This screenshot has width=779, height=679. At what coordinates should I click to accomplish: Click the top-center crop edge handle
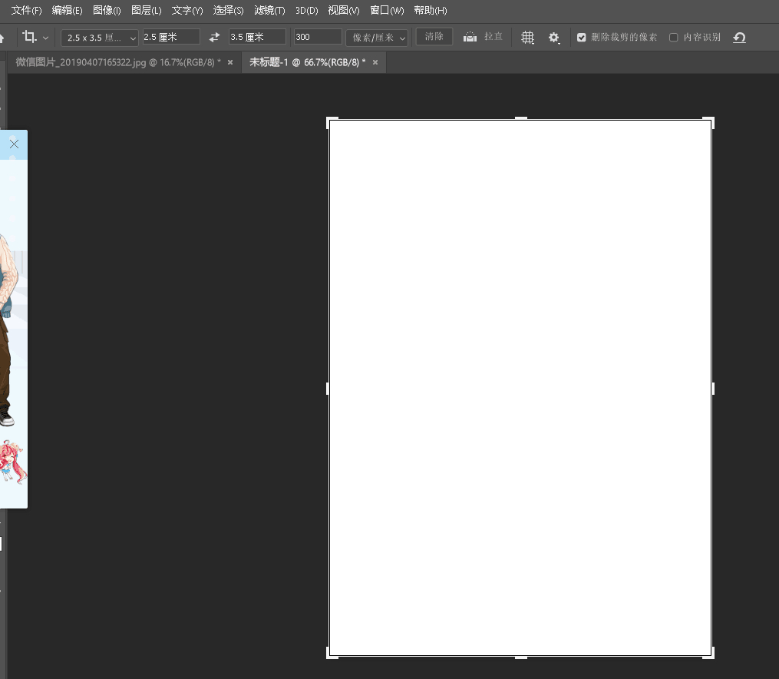click(520, 118)
